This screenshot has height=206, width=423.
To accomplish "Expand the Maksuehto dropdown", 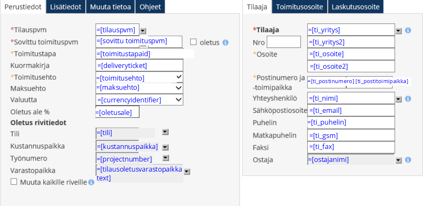I will [x=179, y=88].
